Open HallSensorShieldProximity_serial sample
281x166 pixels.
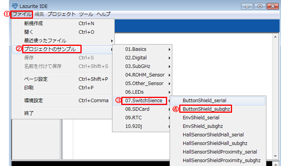point(218,152)
